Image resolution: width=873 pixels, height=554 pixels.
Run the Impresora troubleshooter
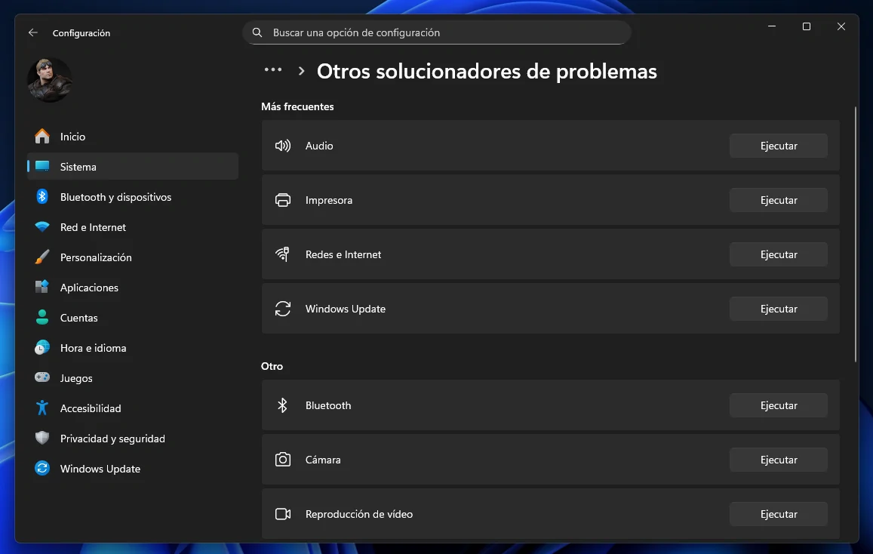click(x=779, y=200)
